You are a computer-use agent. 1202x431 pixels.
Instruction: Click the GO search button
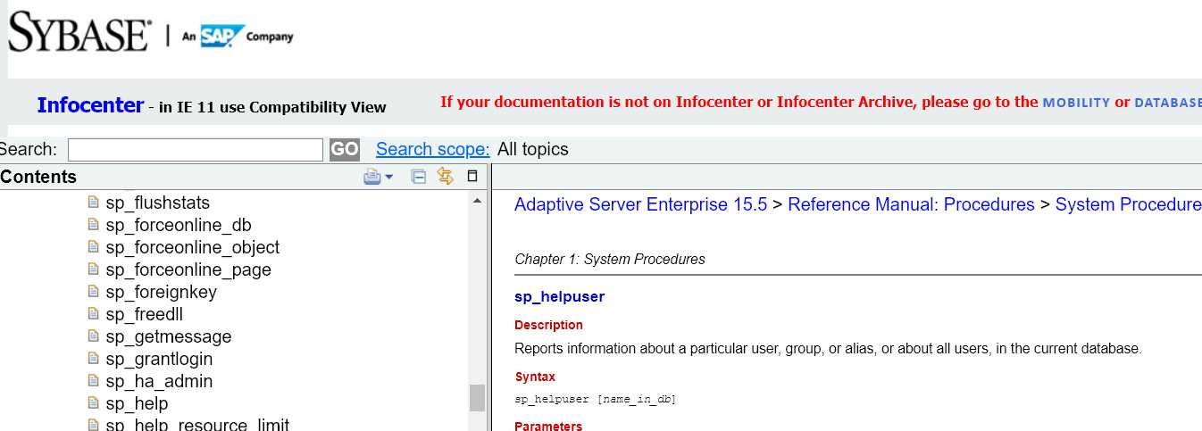click(x=345, y=149)
